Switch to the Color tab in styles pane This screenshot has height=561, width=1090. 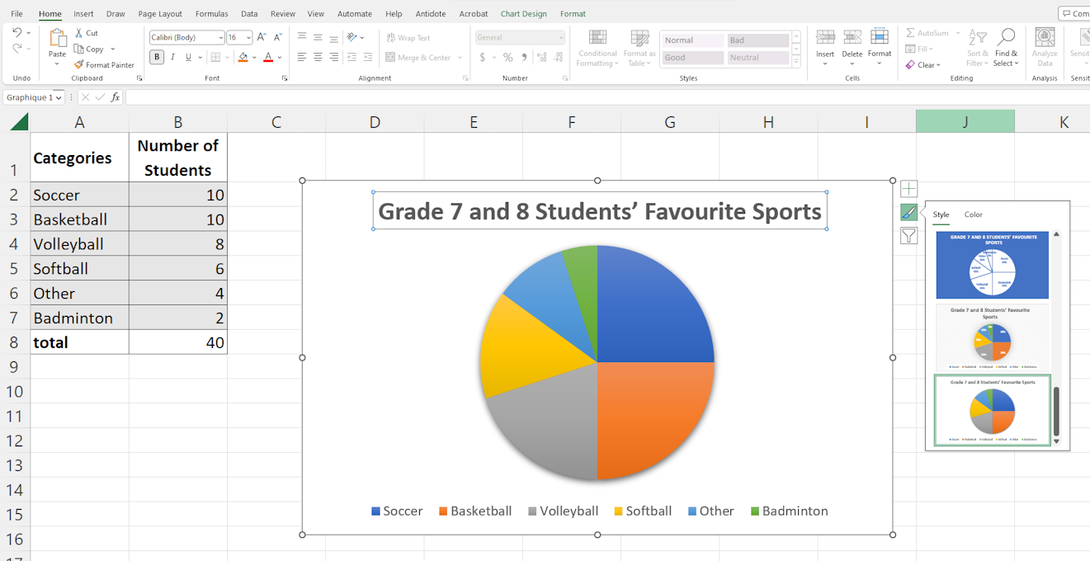click(x=974, y=214)
